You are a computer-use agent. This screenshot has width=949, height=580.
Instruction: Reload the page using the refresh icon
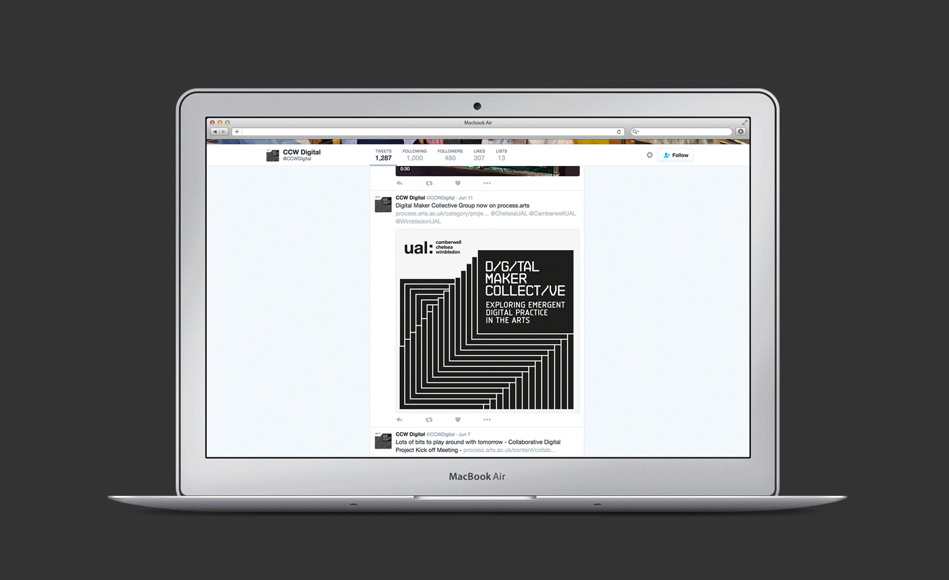click(x=619, y=131)
